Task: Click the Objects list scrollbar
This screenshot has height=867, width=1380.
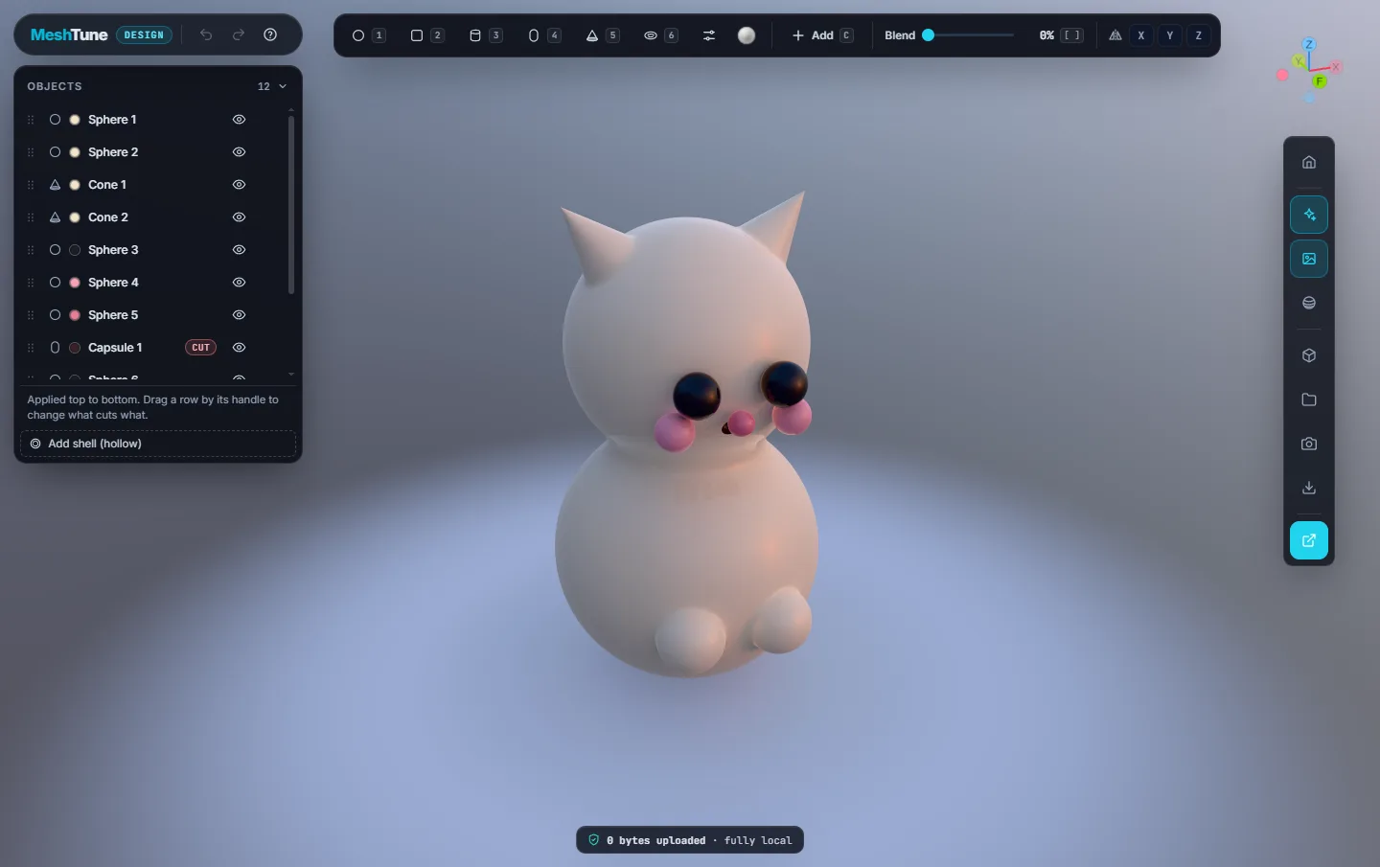Action: [290, 206]
